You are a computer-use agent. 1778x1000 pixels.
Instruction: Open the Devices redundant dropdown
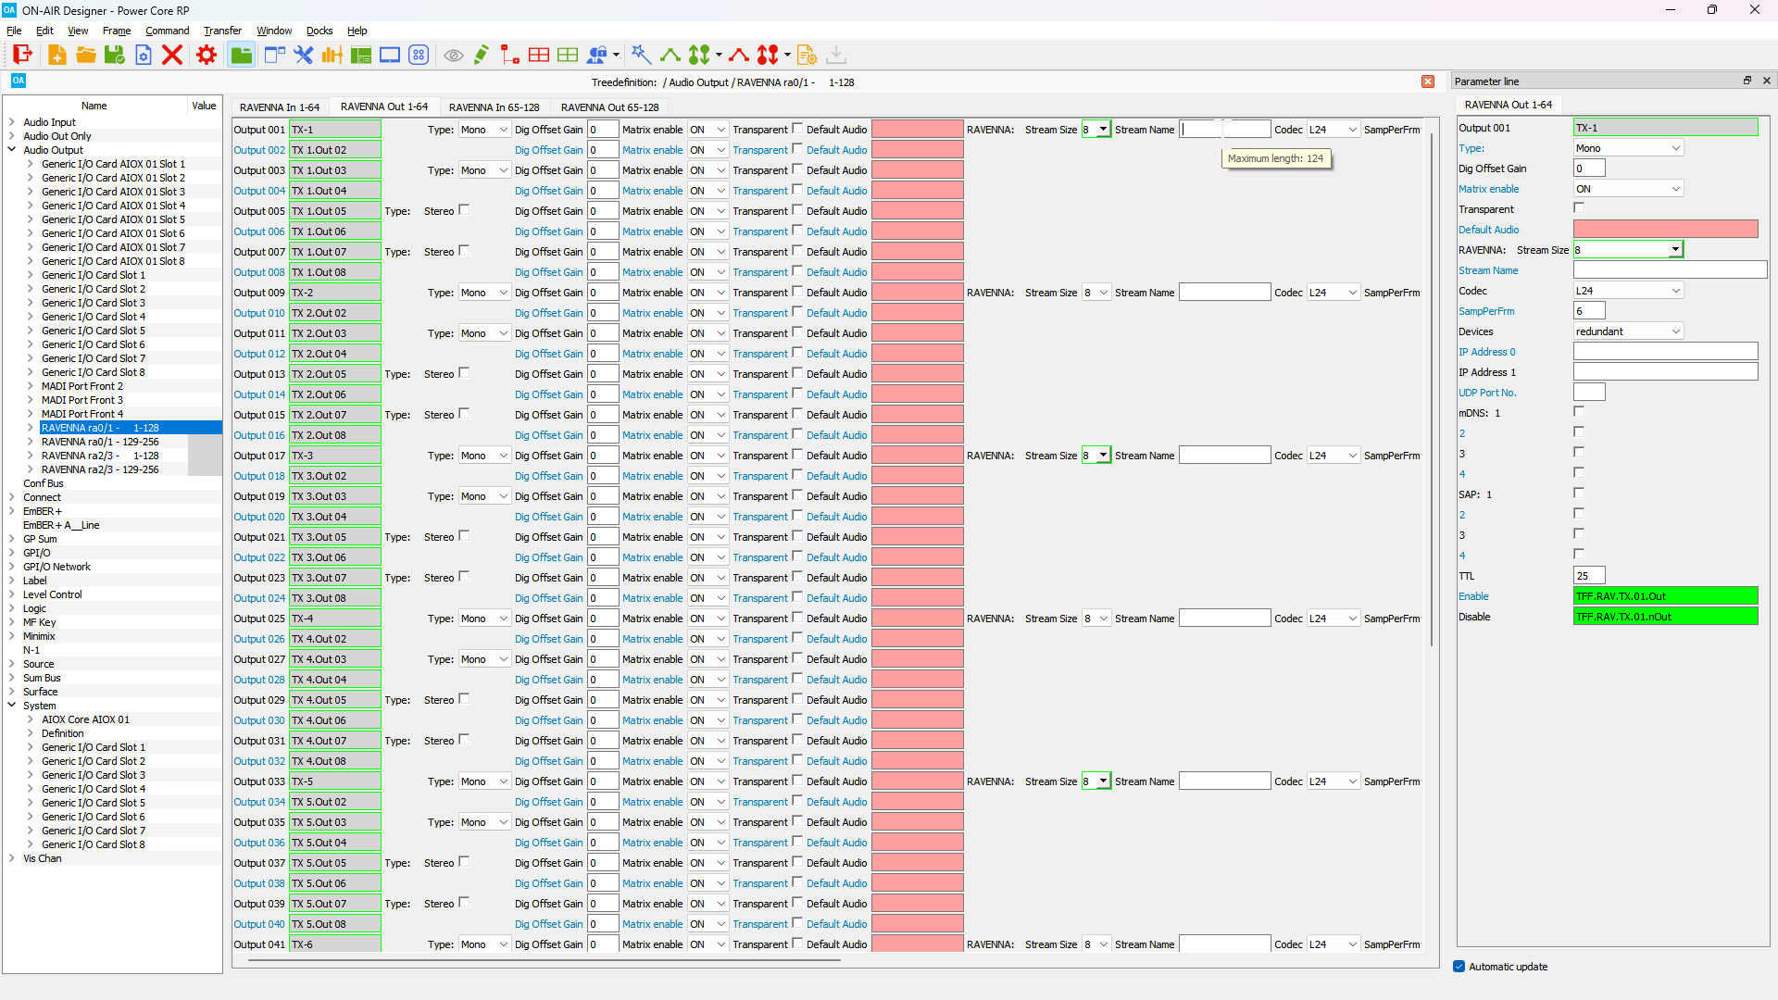[x=1628, y=331]
